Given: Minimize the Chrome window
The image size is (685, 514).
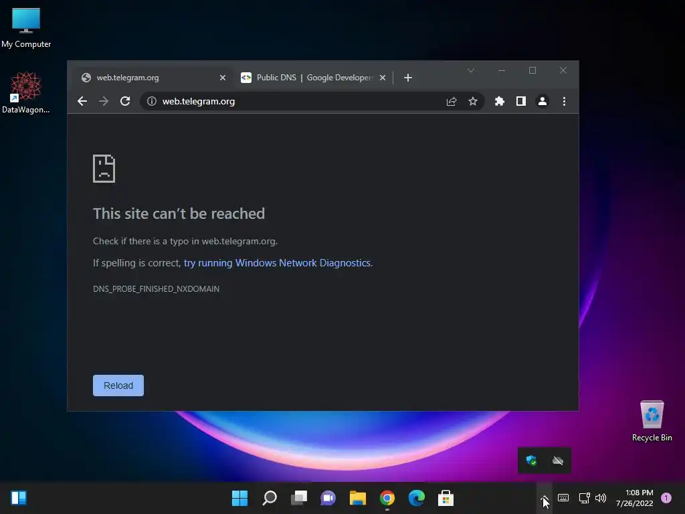Looking at the screenshot, I should (x=502, y=70).
